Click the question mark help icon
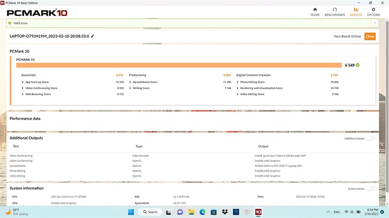 click(x=375, y=23)
